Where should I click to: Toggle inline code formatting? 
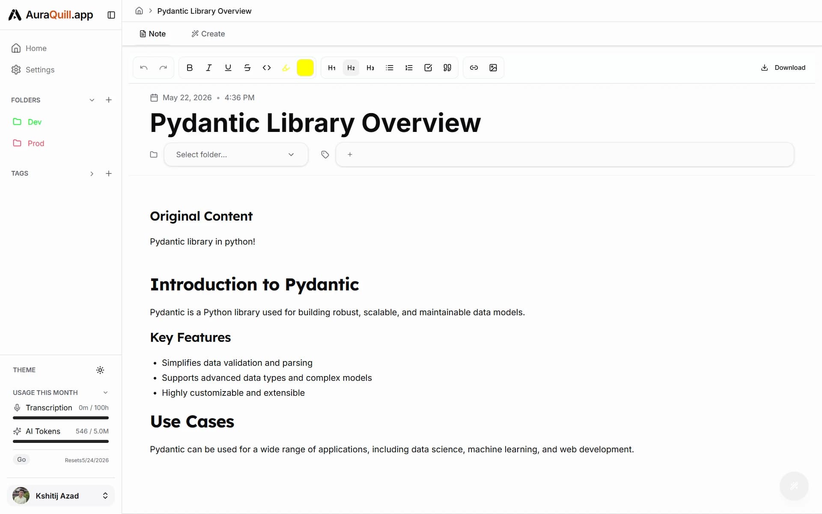(x=267, y=68)
